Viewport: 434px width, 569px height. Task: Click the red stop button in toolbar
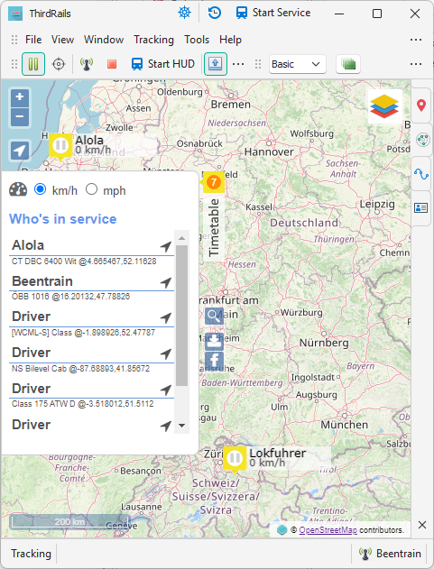(x=112, y=64)
